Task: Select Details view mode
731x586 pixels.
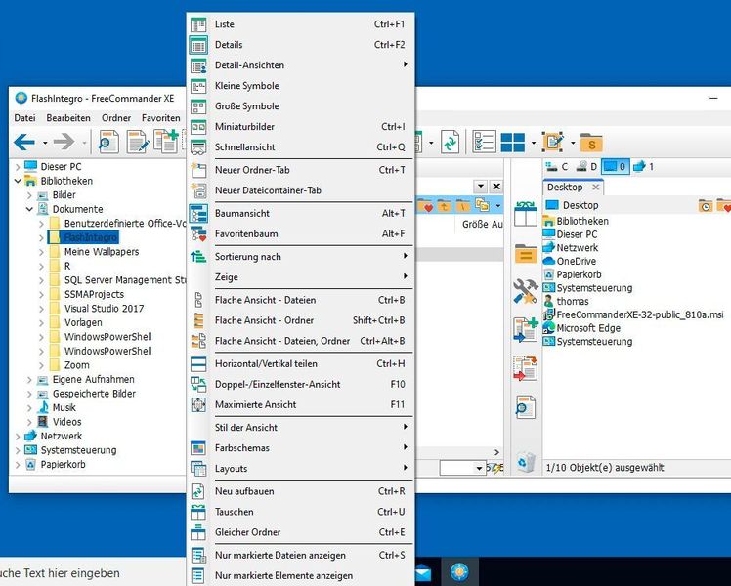Action: coord(301,45)
